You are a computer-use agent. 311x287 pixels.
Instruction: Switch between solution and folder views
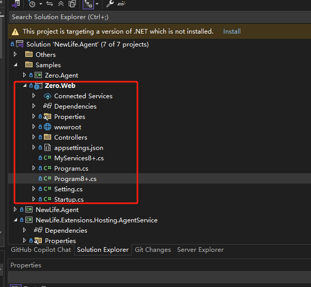tap(16, 4)
